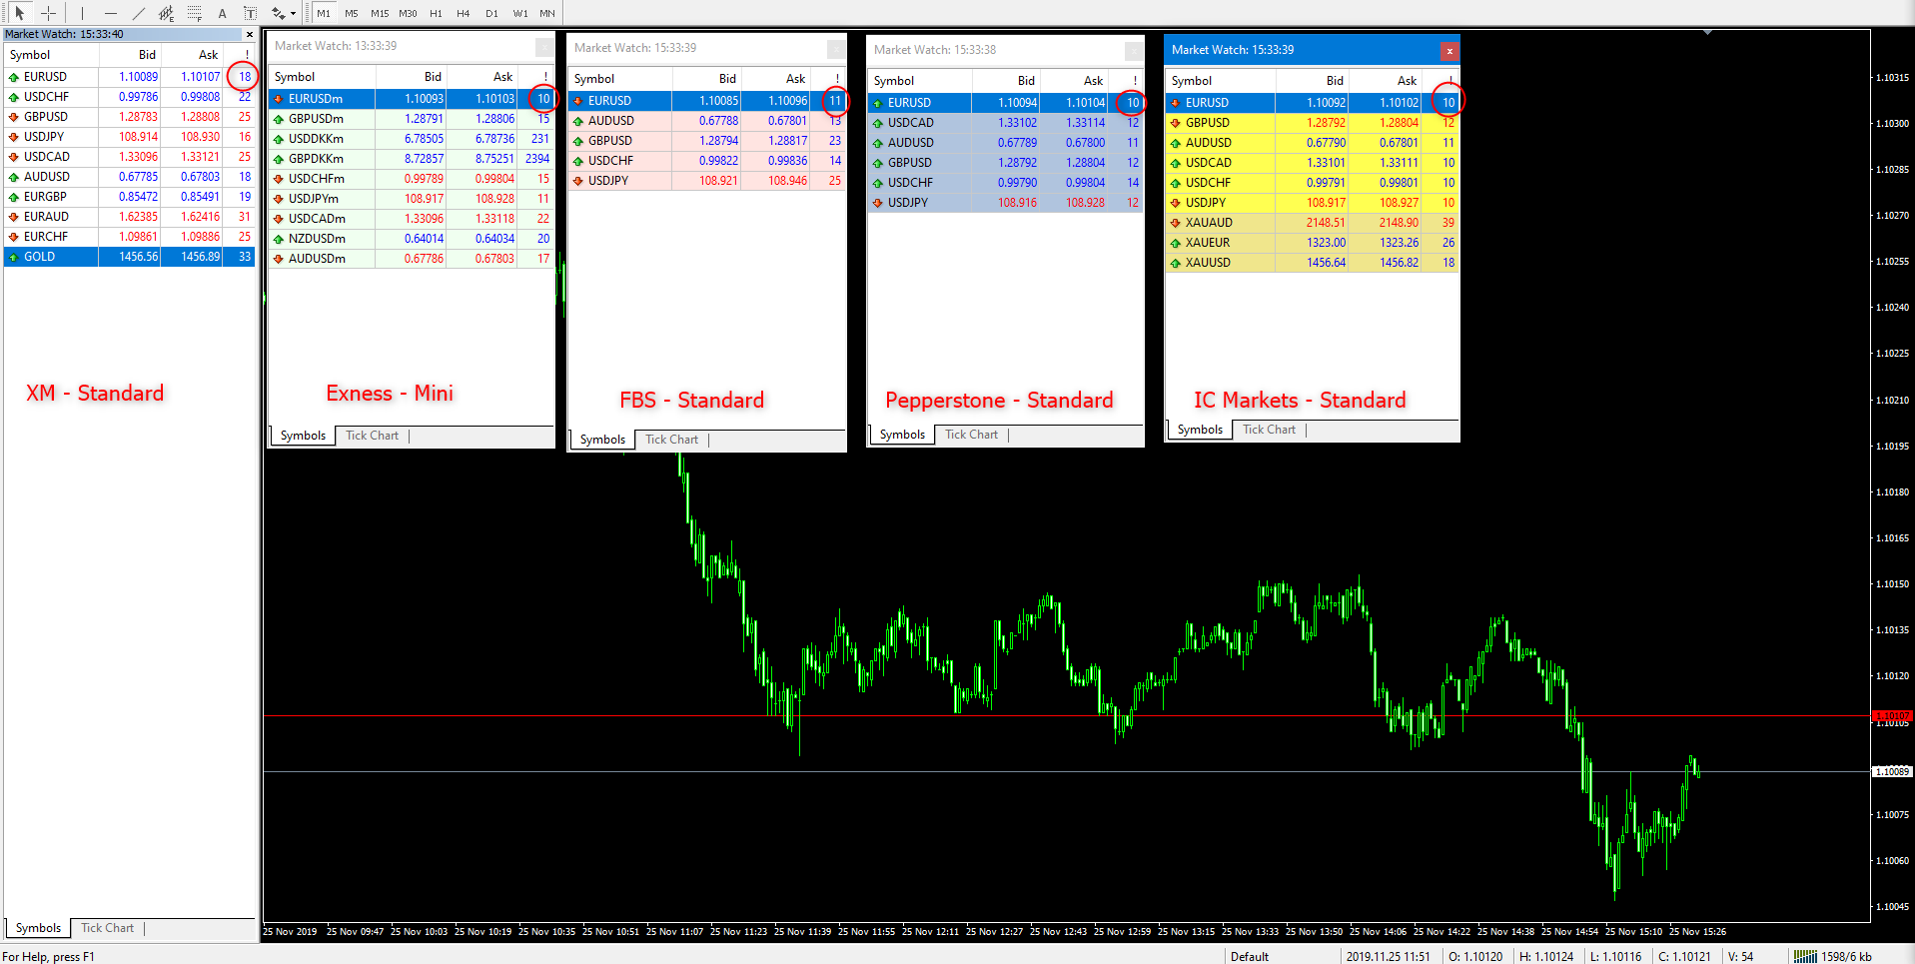Screen dimensions: 1915x964
Task: Select the equidistant channel tool
Action: click(166, 13)
